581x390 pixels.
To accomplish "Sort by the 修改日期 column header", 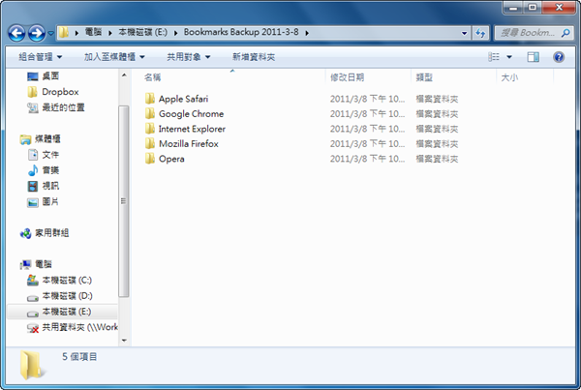I will [347, 77].
